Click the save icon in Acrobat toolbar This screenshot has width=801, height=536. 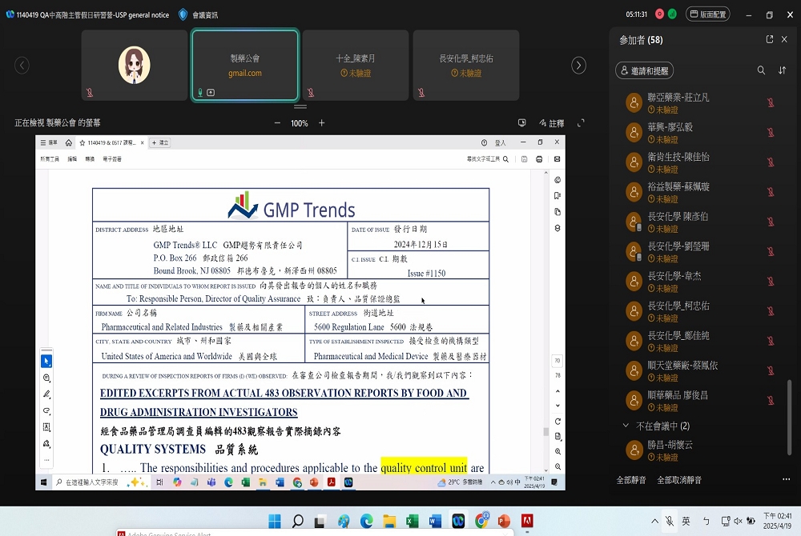524,159
